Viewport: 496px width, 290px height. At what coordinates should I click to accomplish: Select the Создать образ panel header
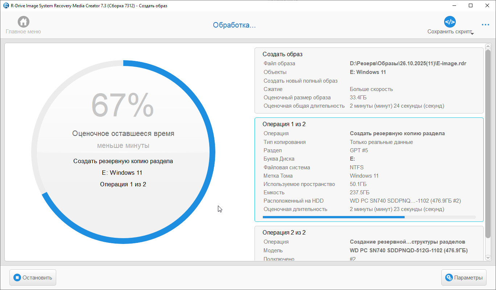pos(282,54)
